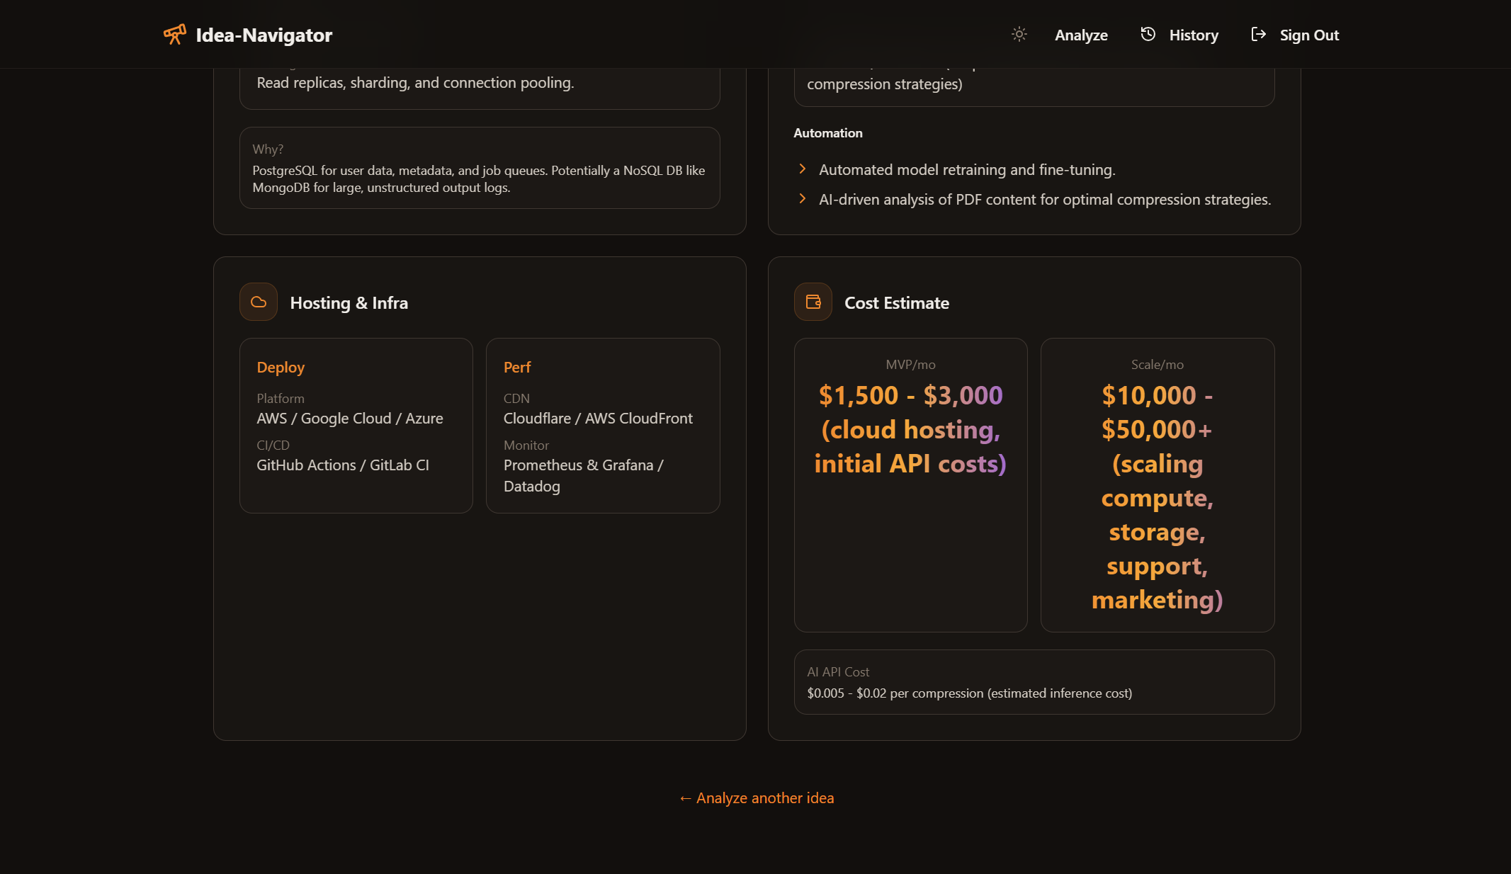Image resolution: width=1511 pixels, height=874 pixels.
Task: Click the Hosting & Infra cloud icon
Action: 259,302
